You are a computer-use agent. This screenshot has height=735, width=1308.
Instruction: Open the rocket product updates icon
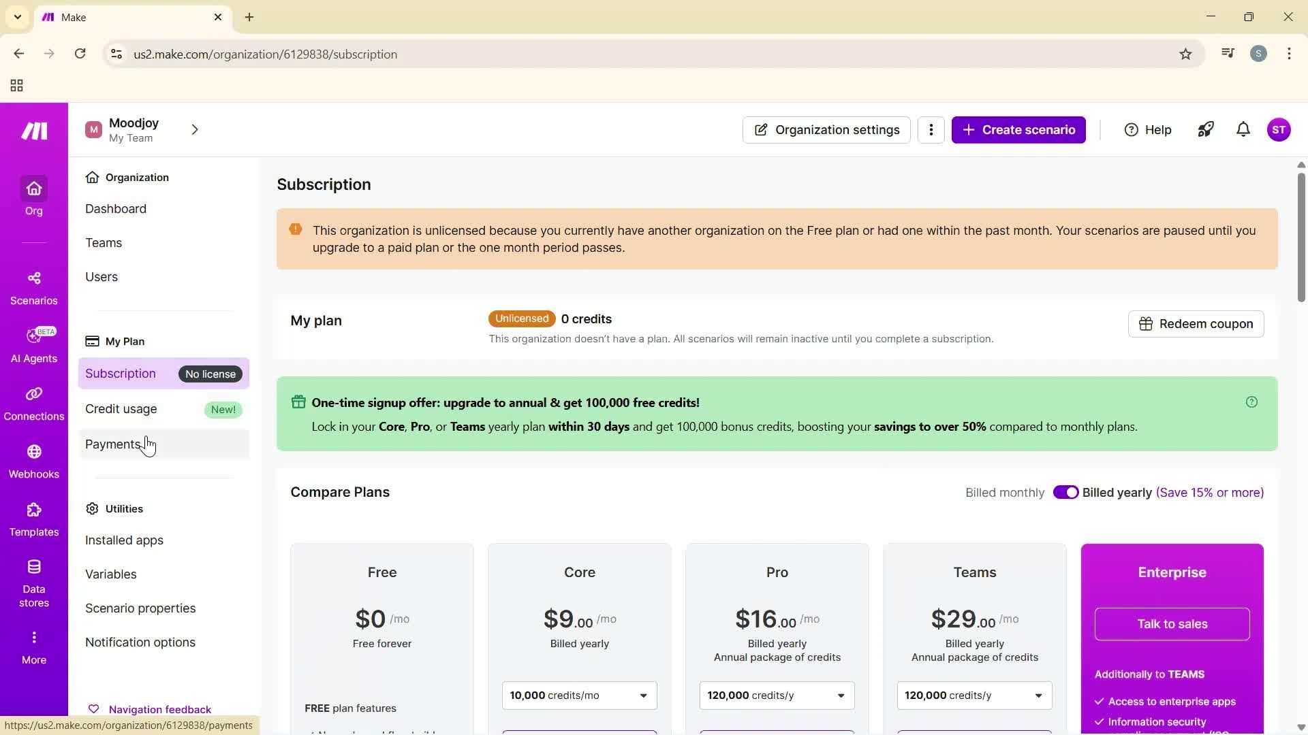click(1205, 129)
